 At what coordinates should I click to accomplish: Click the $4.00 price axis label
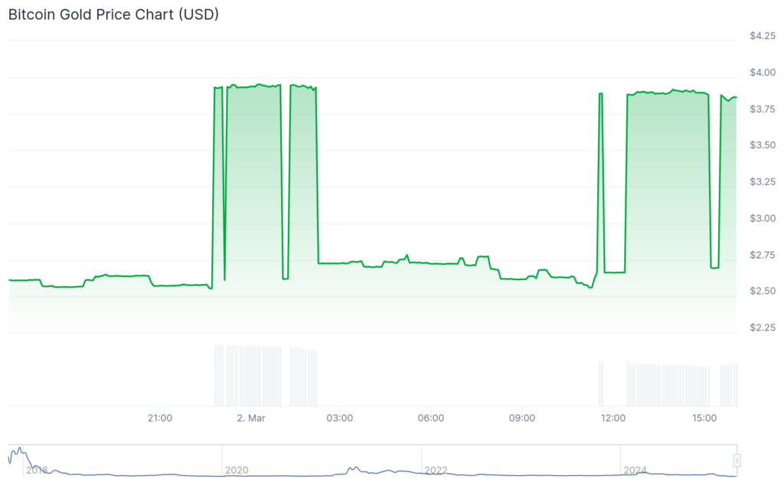[763, 73]
